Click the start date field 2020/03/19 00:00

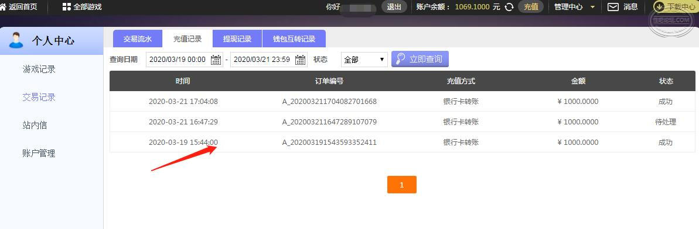[x=184, y=60]
